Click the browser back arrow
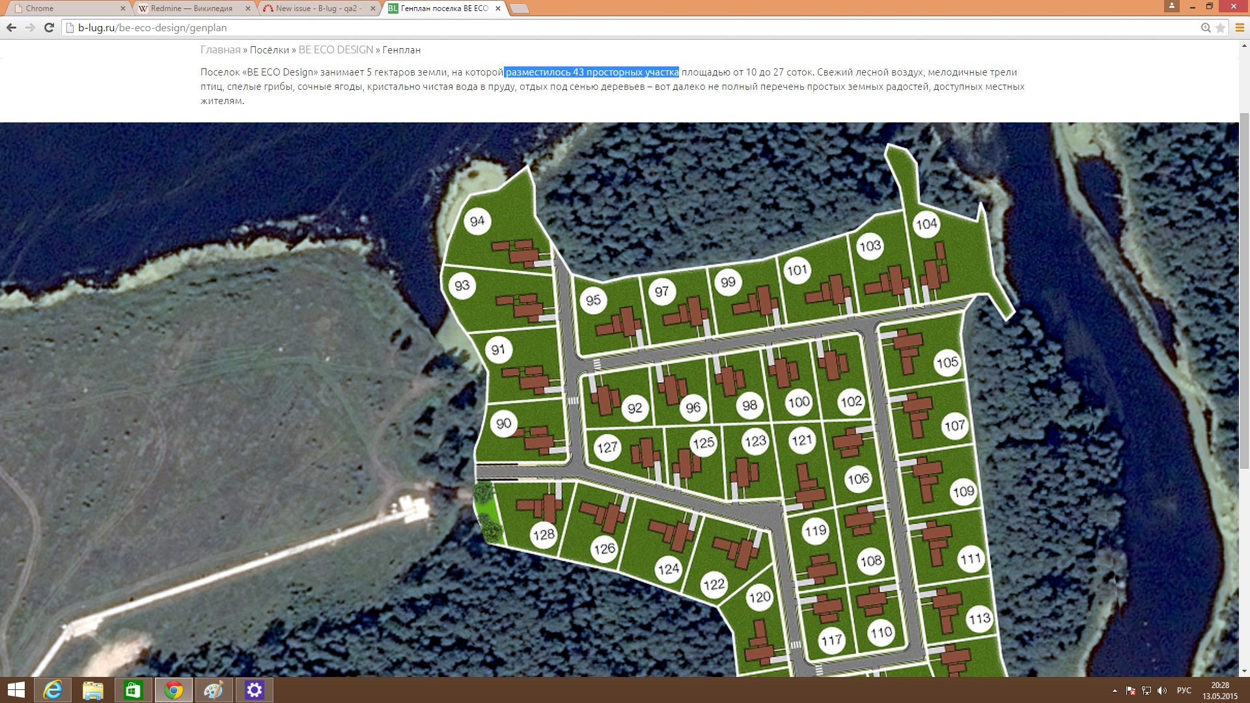 pos(11,27)
